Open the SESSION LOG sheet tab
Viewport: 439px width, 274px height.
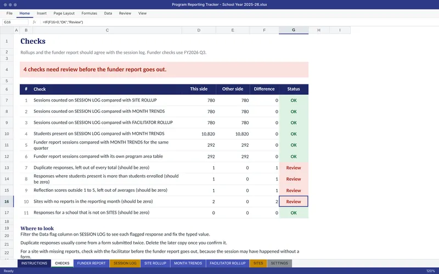tap(125, 263)
